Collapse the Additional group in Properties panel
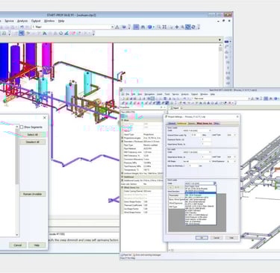The image size is (280, 273). pyautogui.click(x=122, y=177)
